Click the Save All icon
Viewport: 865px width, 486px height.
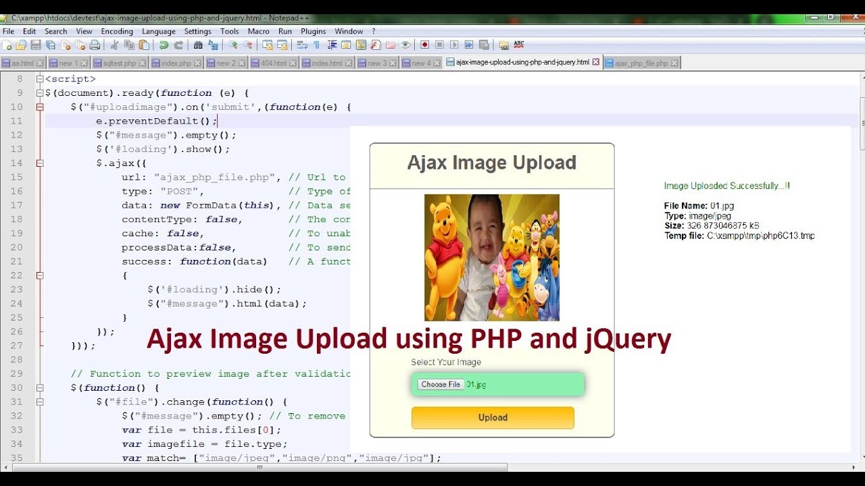pos(51,45)
